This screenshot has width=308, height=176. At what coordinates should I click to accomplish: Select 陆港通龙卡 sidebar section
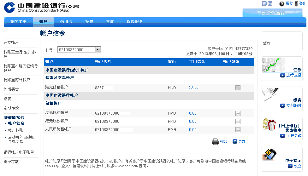(14, 117)
